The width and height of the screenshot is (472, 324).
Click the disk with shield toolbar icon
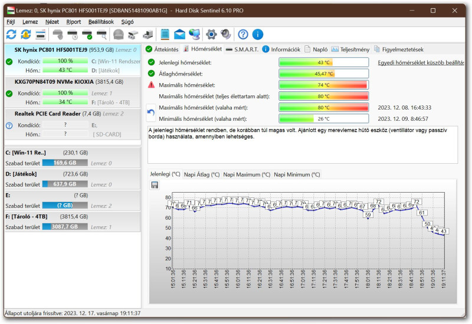click(x=57, y=35)
